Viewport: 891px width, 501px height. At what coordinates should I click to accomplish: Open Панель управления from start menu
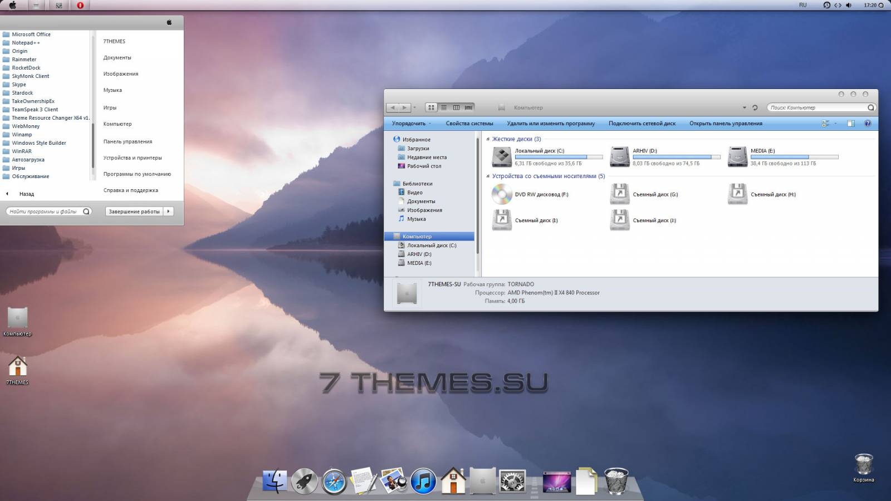pos(128,141)
